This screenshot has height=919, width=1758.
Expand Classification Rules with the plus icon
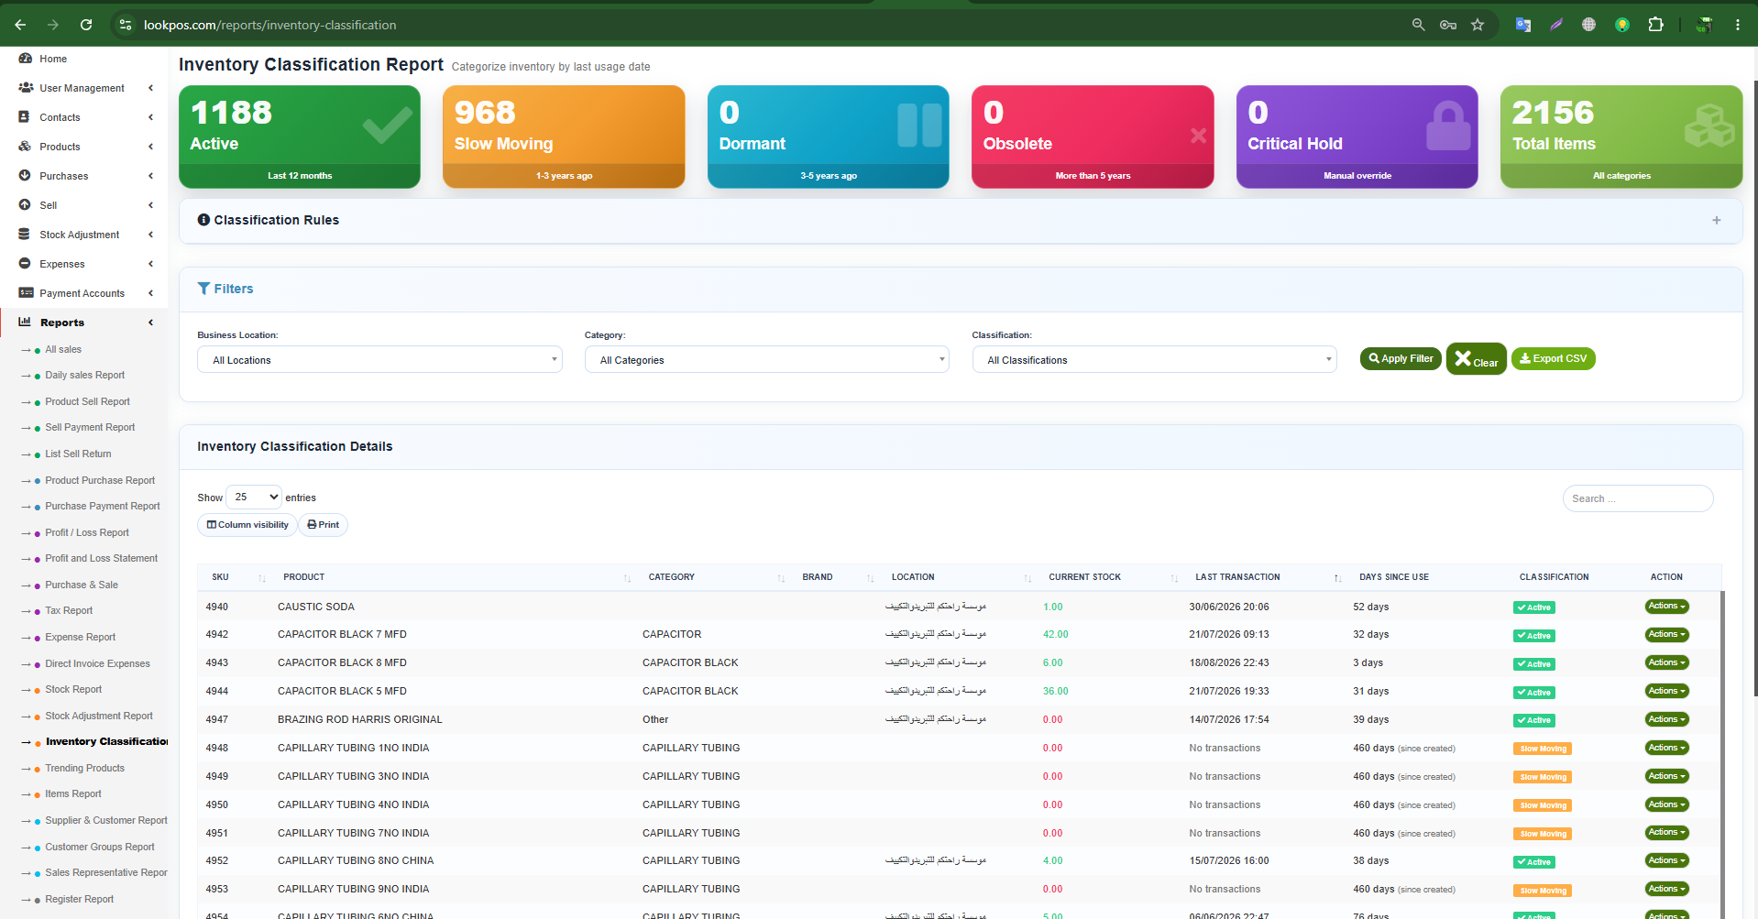click(x=1716, y=221)
